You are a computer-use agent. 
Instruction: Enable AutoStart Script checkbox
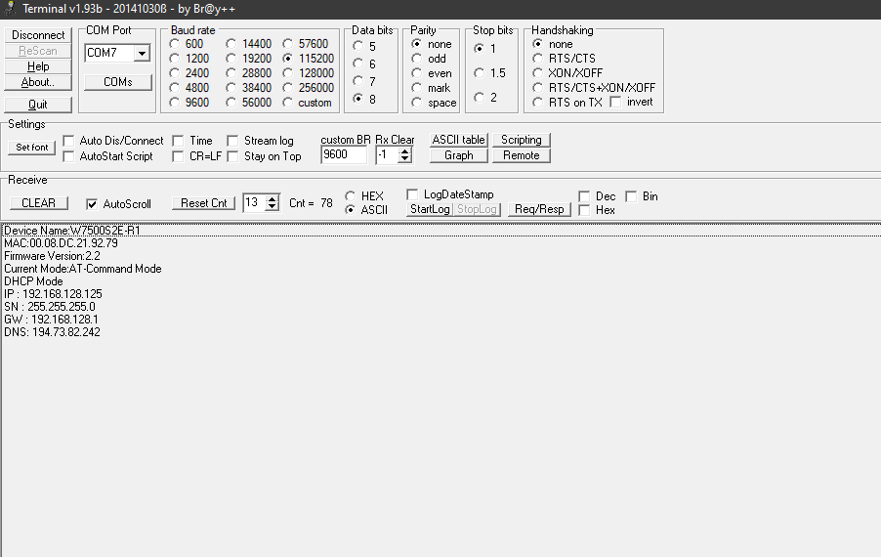click(x=68, y=156)
